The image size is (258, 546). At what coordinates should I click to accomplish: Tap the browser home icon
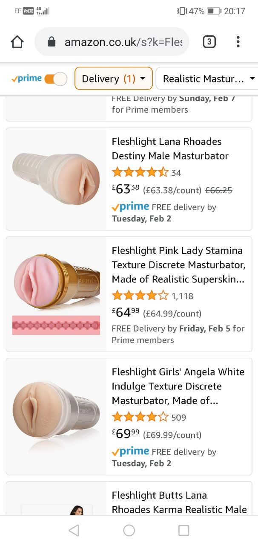(x=17, y=42)
